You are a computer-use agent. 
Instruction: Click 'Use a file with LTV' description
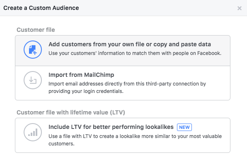135,140
